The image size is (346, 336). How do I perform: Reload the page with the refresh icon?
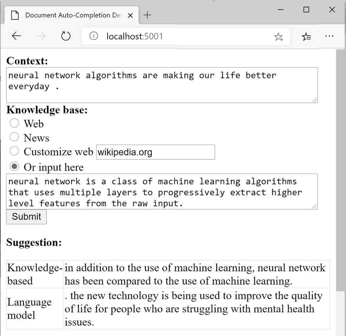66,36
